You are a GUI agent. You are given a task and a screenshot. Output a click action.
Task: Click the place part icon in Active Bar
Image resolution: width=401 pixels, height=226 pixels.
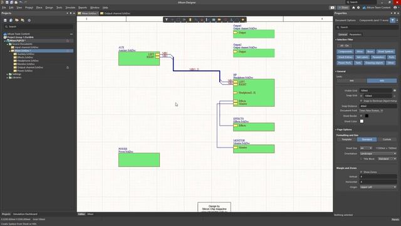(190, 19)
